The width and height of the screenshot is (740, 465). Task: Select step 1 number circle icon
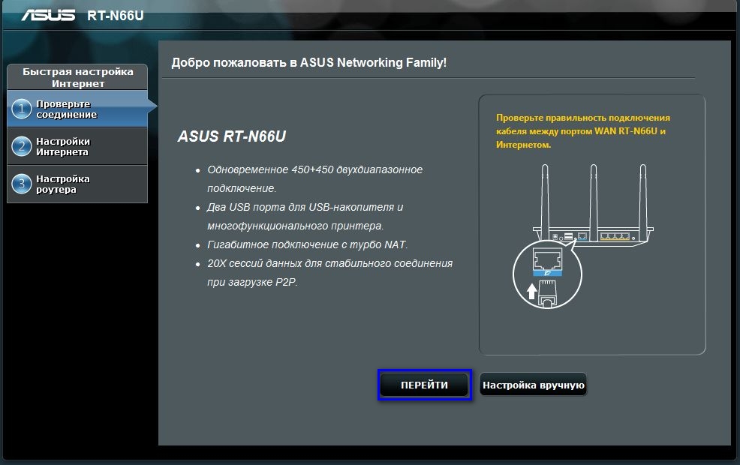pyautogui.click(x=21, y=109)
